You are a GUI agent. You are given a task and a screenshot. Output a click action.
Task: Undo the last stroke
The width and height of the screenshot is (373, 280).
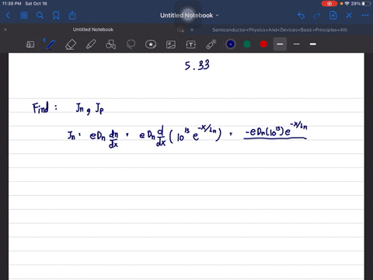click(301, 16)
